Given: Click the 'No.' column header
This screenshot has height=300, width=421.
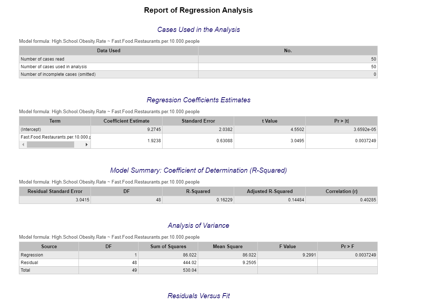Looking at the screenshot, I should tap(287, 50).
